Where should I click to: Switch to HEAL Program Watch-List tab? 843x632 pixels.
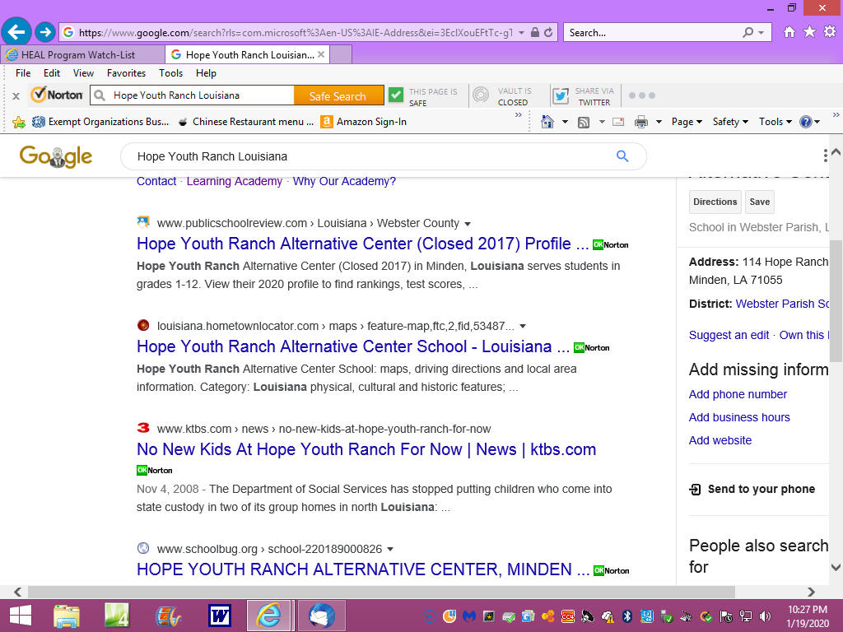(x=83, y=54)
